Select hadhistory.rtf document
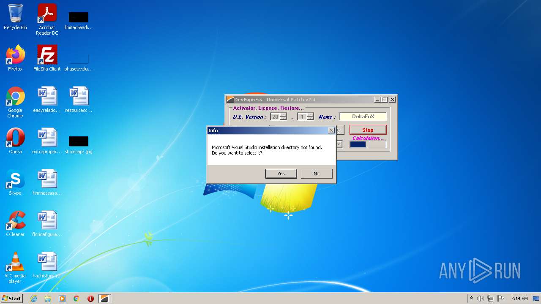 click(47, 265)
